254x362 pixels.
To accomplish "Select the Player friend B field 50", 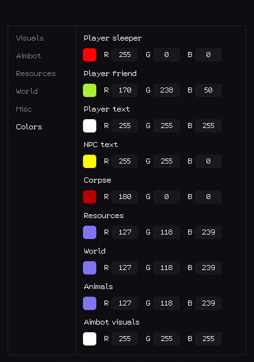I will tap(208, 90).
